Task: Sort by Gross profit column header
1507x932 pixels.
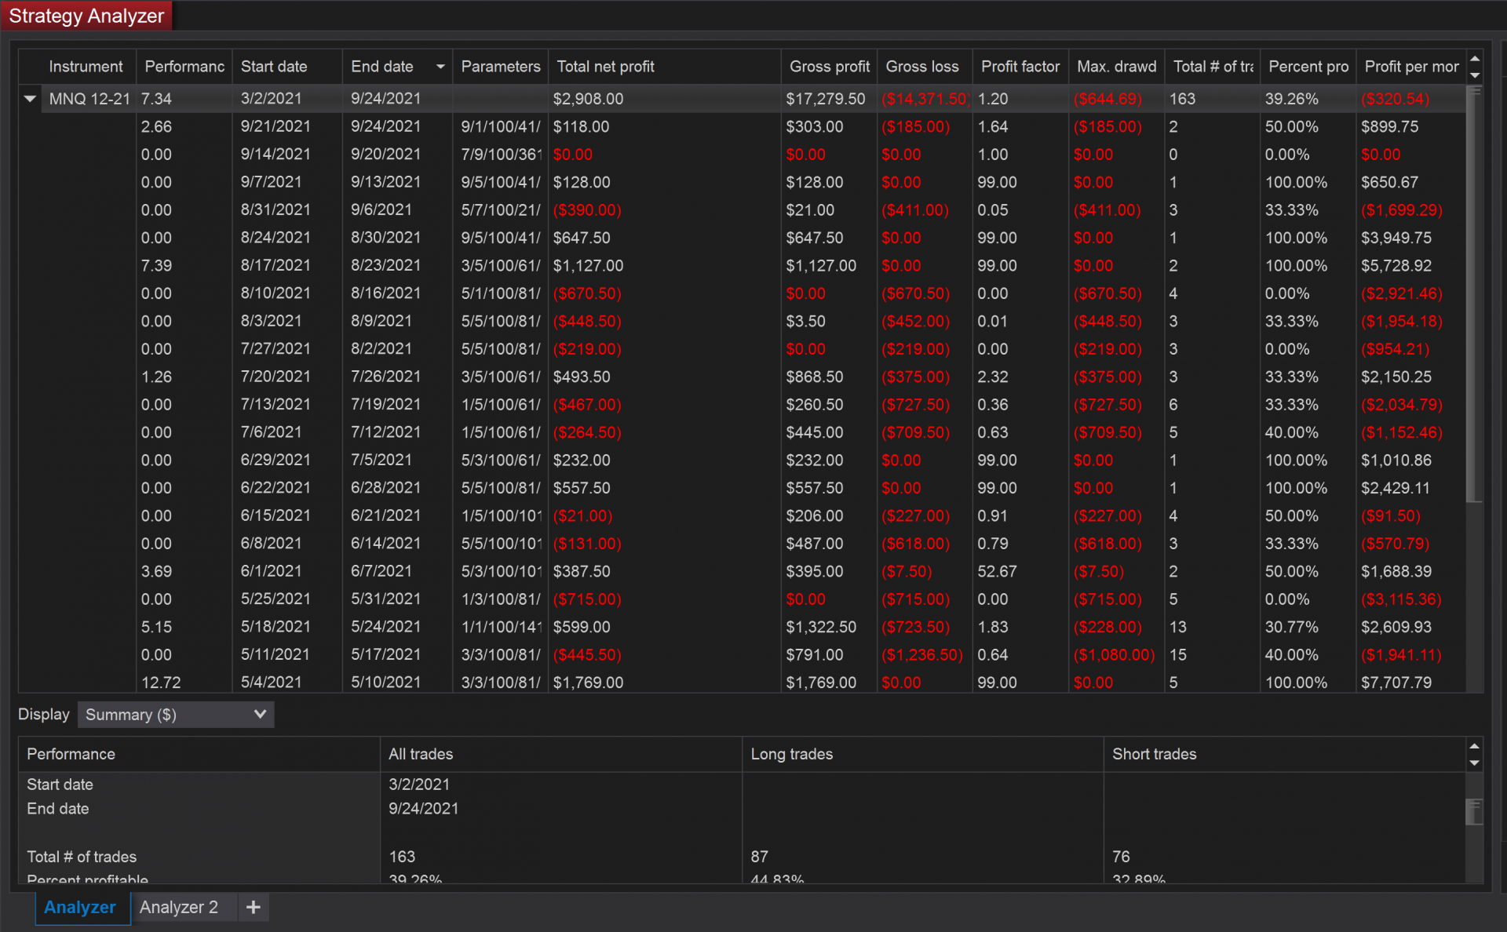Action: coord(829,67)
